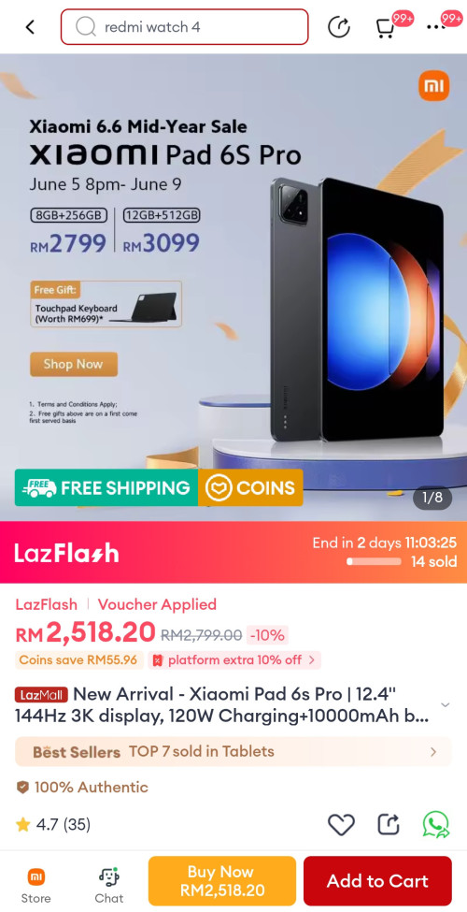Open the three-dot more options menu

click(x=435, y=27)
